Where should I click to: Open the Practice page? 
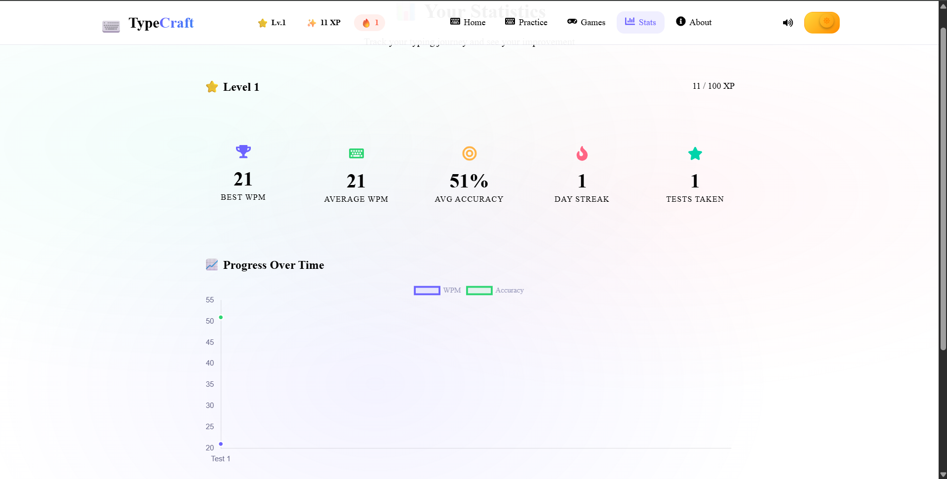(x=526, y=22)
